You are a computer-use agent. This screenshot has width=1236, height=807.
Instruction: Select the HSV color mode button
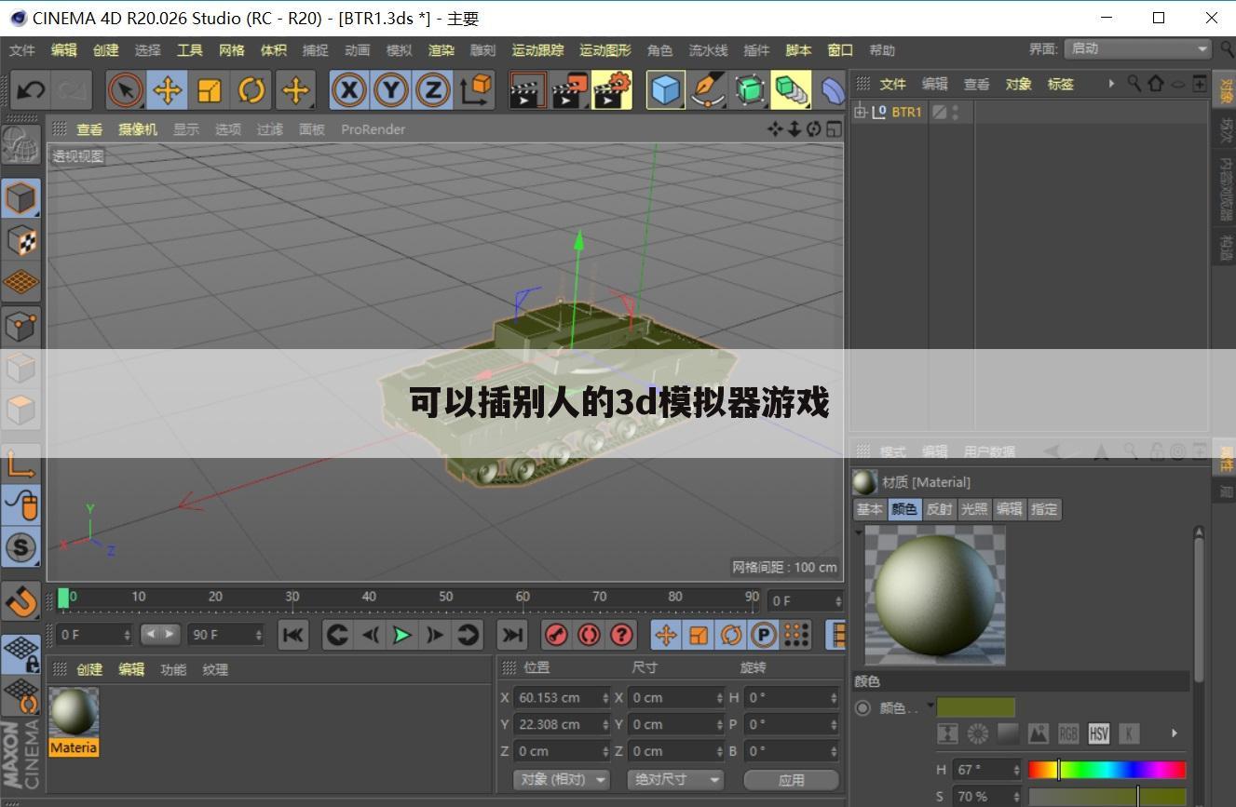click(1098, 733)
